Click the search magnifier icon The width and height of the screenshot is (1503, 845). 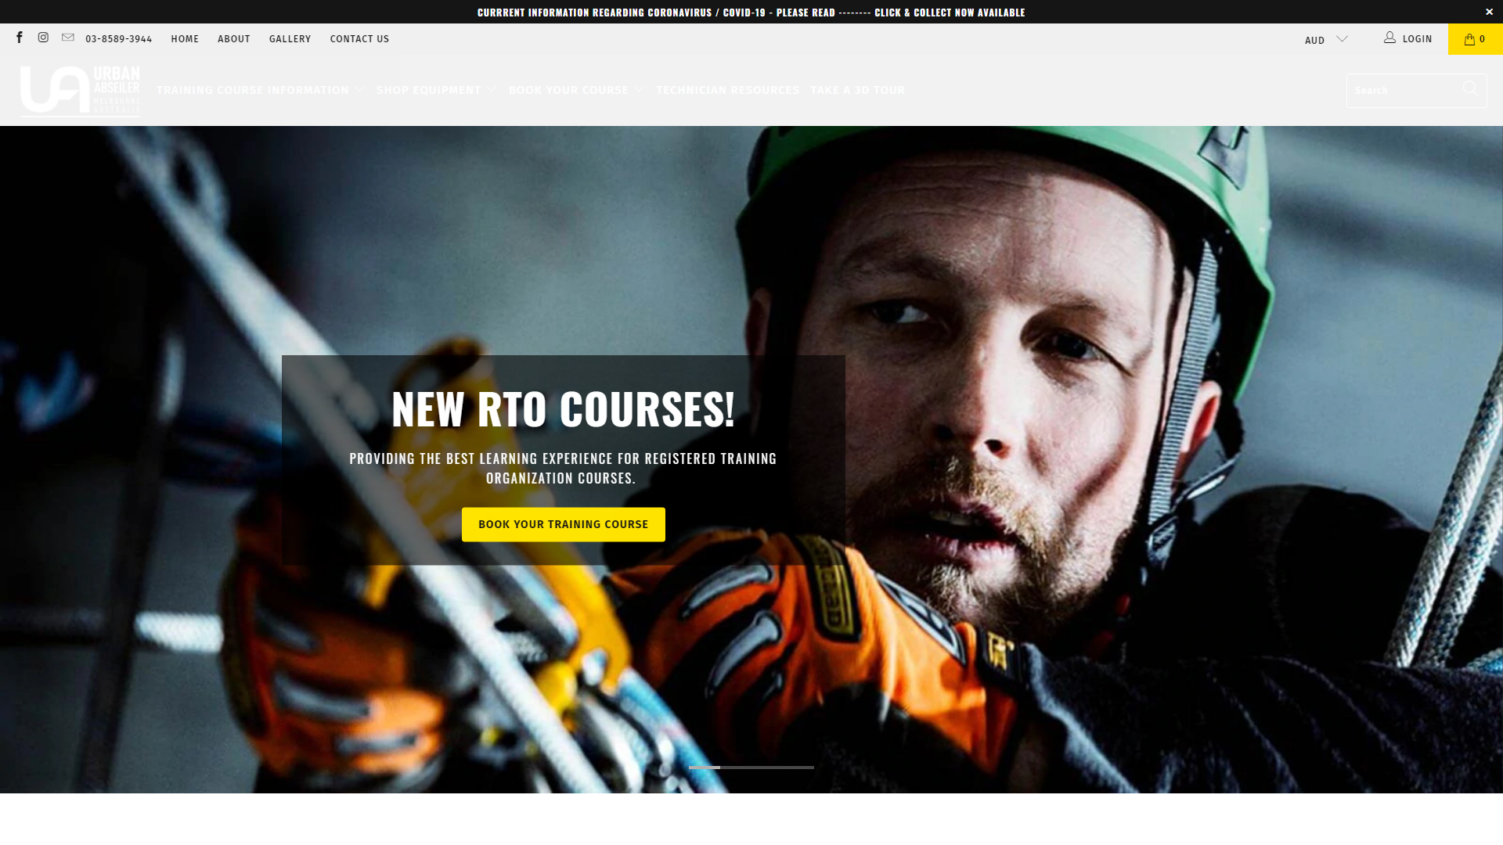[x=1470, y=89]
